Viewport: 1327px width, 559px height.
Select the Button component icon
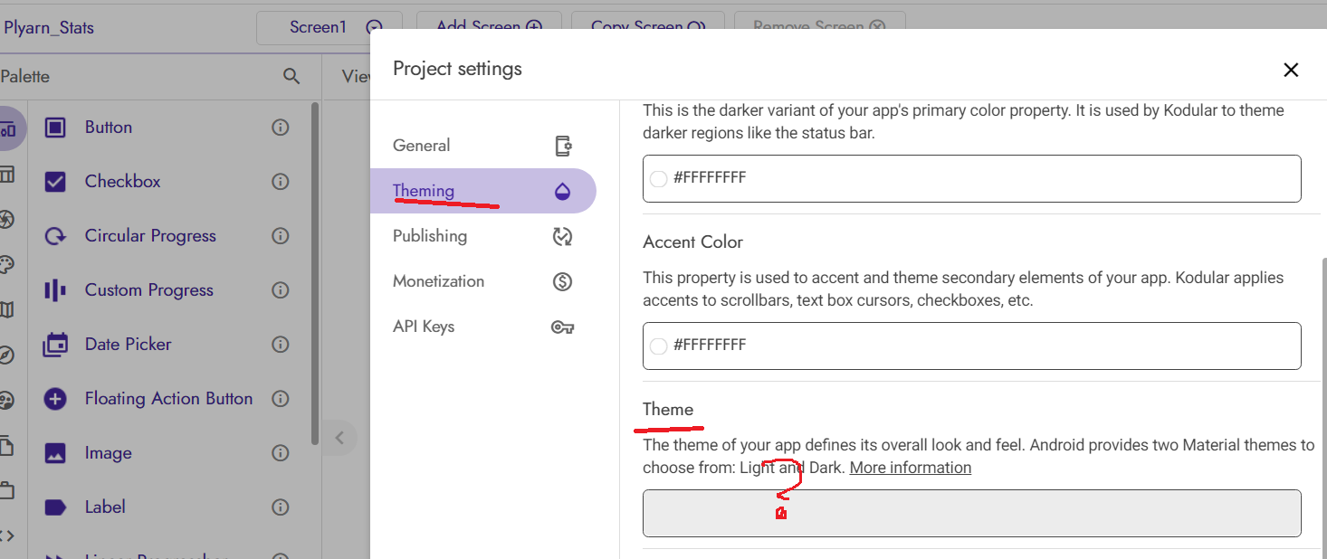tap(55, 128)
